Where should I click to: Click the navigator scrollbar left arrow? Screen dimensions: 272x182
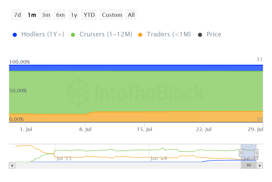point(12,166)
